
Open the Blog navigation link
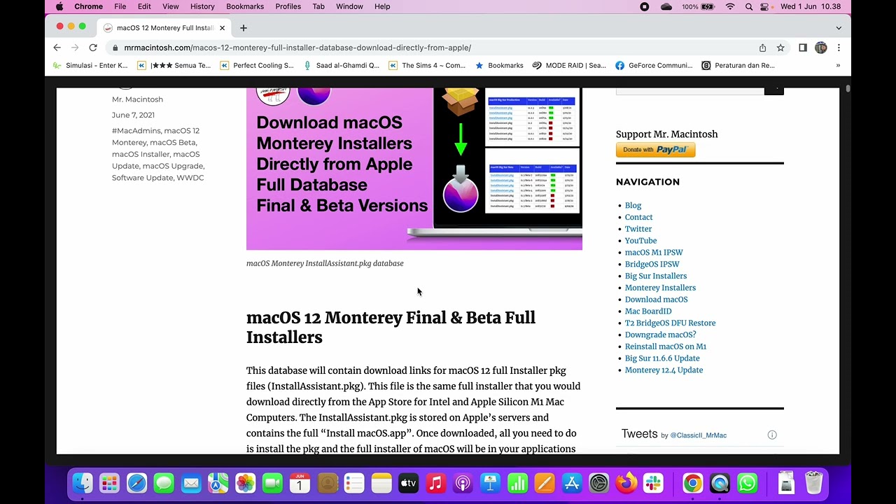633,205
